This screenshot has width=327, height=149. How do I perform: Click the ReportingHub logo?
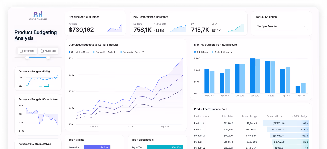(x=38, y=16)
